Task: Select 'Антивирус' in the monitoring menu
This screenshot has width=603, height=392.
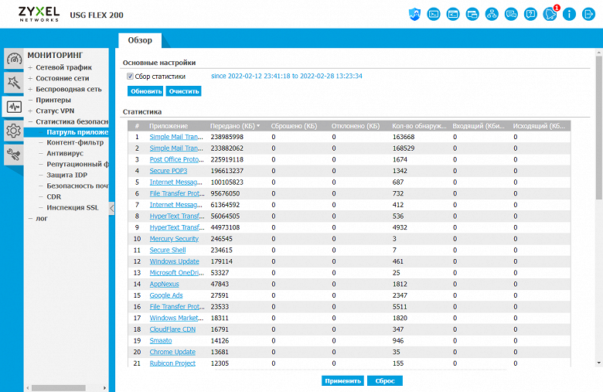Action: 65,153
